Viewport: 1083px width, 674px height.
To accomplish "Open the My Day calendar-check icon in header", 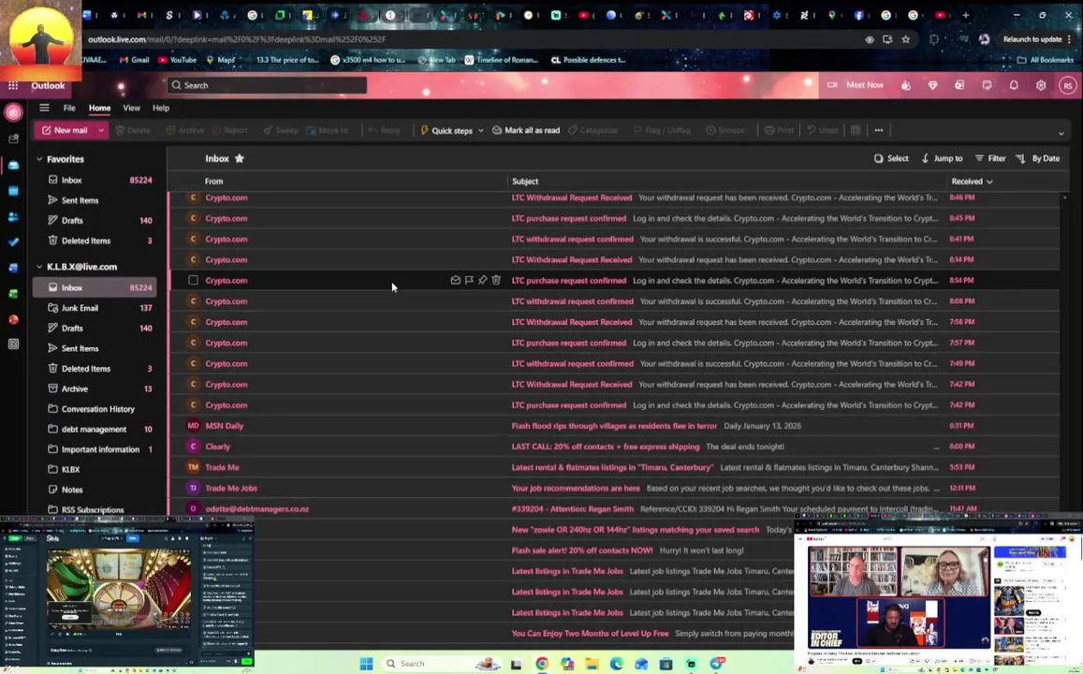I will click(x=987, y=85).
